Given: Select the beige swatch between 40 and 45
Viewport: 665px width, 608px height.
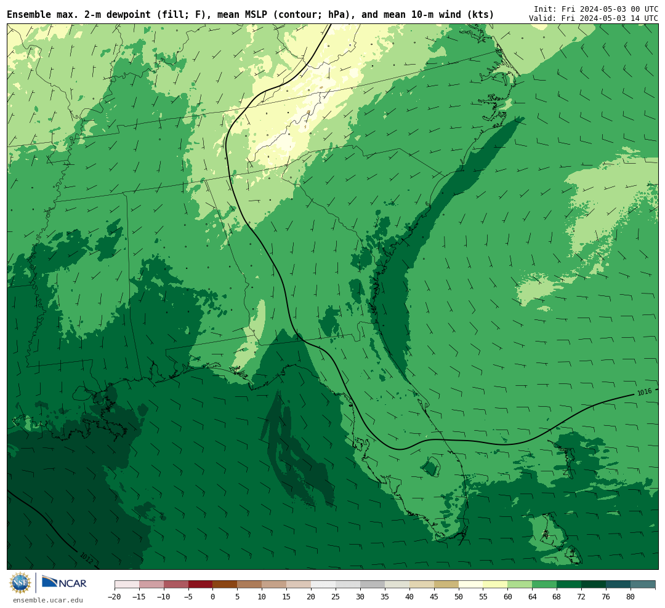Looking at the screenshot, I should tap(422, 585).
